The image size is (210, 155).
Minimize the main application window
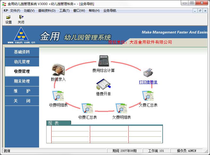point(185,3)
